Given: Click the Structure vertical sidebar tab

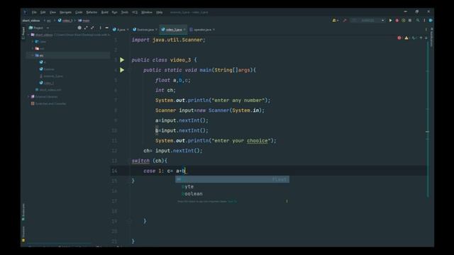Looking at the screenshot, I should tap(23, 234).
